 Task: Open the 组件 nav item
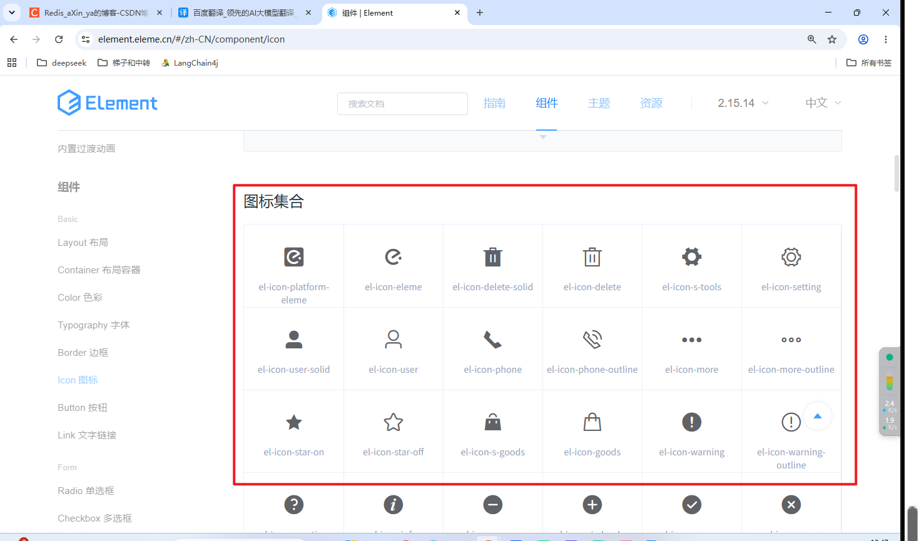[x=547, y=103]
